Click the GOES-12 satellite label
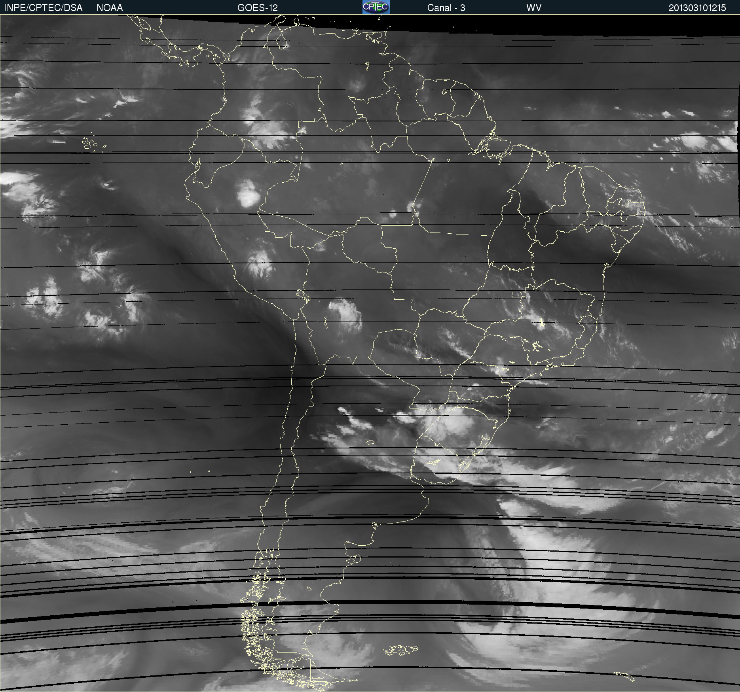The image size is (740, 692). point(258,8)
